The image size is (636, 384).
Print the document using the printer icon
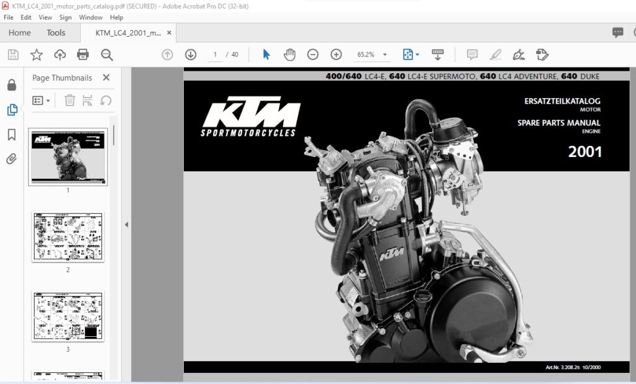pos(83,55)
